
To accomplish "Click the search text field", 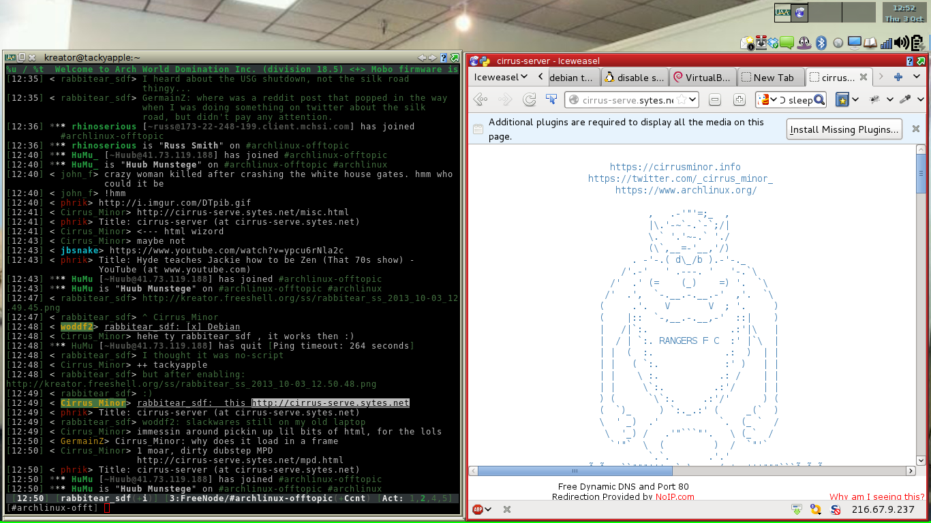I will pyautogui.click(x=796, y=100).
